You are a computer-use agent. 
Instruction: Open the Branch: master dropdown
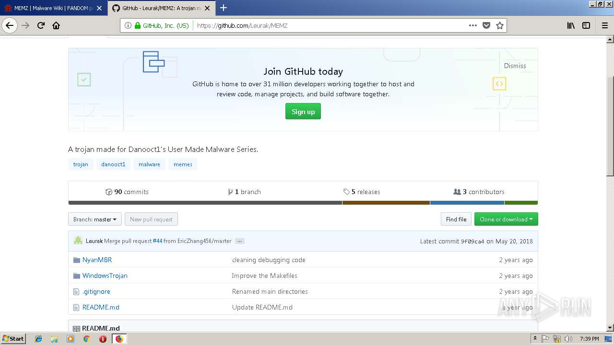95,219
